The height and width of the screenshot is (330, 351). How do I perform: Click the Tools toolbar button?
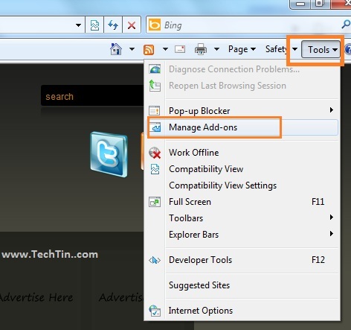pyautogui.click(x=321, y=50)
